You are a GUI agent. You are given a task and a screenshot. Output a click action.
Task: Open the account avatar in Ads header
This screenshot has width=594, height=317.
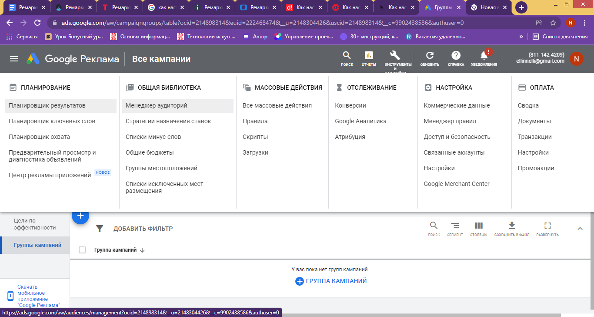[x=576, y=59]
